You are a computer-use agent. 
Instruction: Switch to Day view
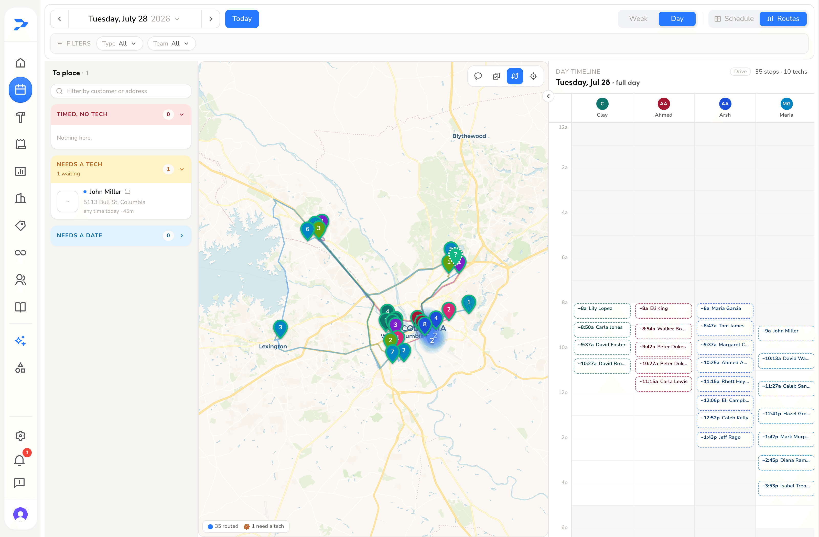tap(677, 19)
